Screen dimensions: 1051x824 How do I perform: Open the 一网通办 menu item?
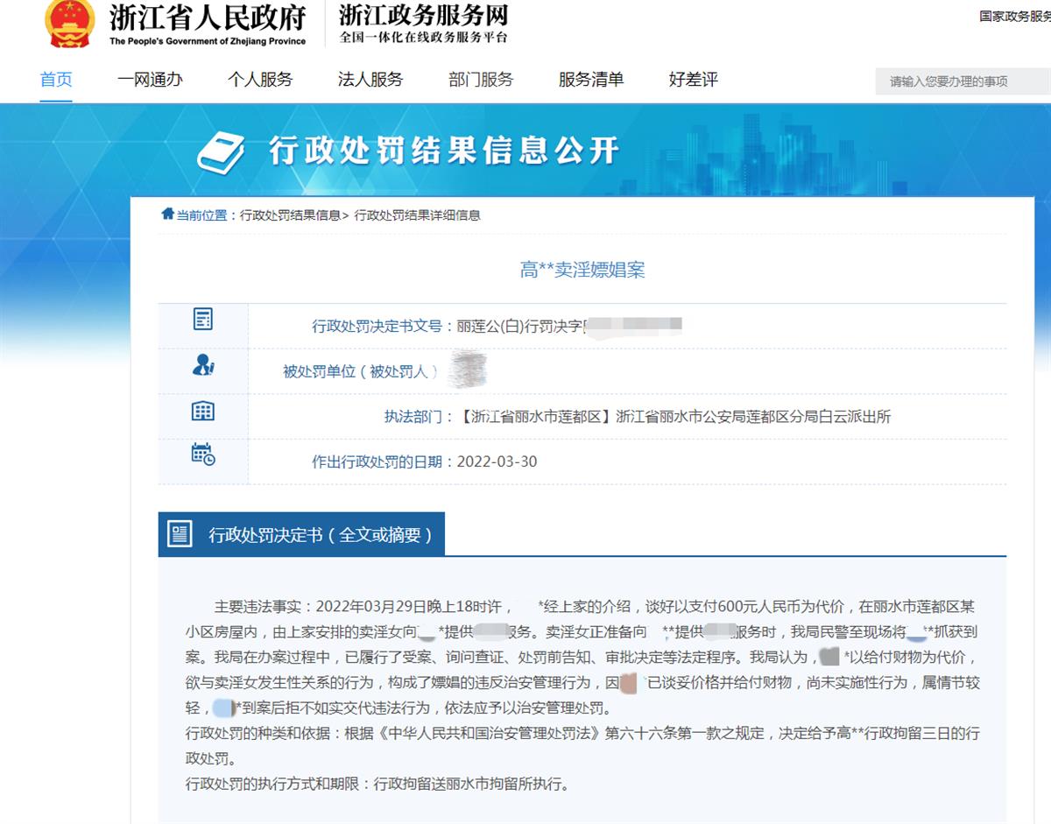point(150,80)
